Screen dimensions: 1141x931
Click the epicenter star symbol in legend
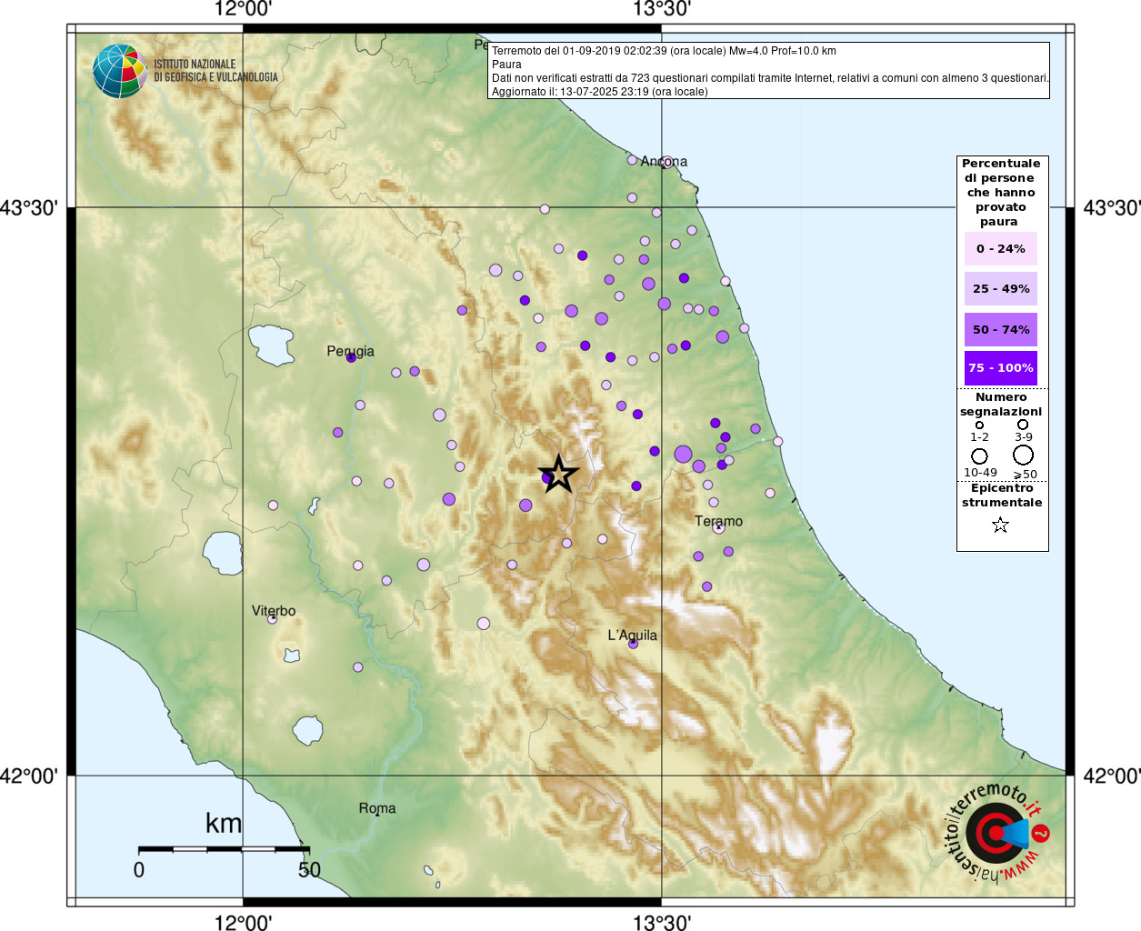(x=1000, y=525)
